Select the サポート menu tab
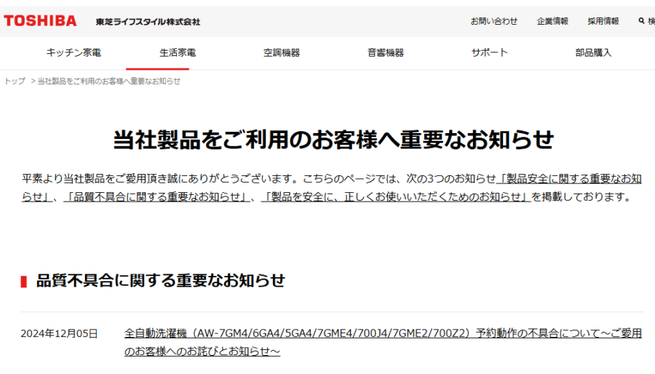The height and width of the screenshot is (374, 655). tap(490, 52)
